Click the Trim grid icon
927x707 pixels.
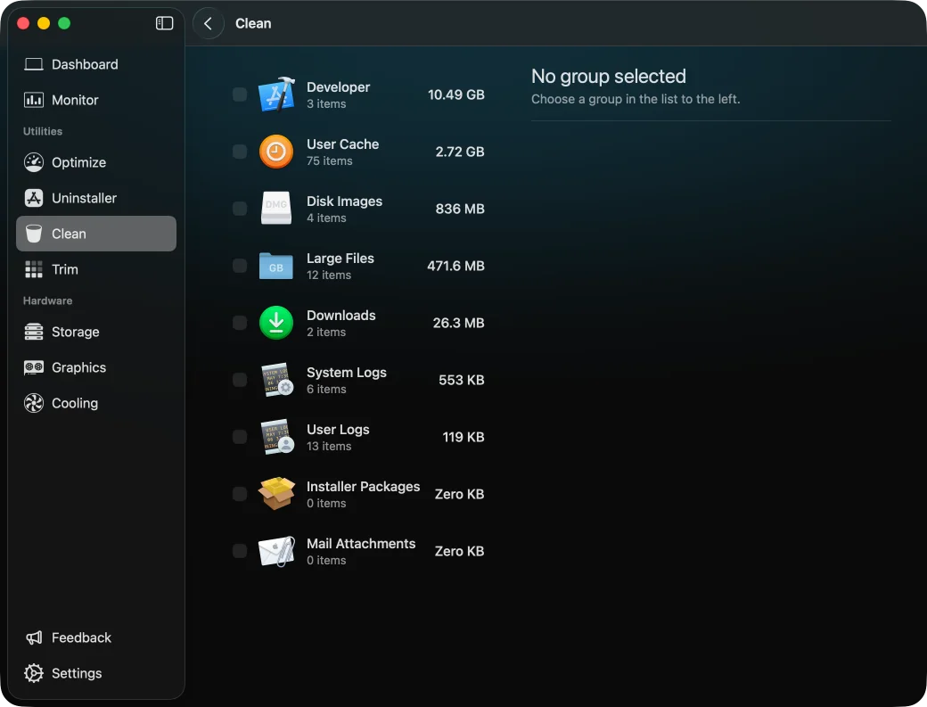click(34, 269)
